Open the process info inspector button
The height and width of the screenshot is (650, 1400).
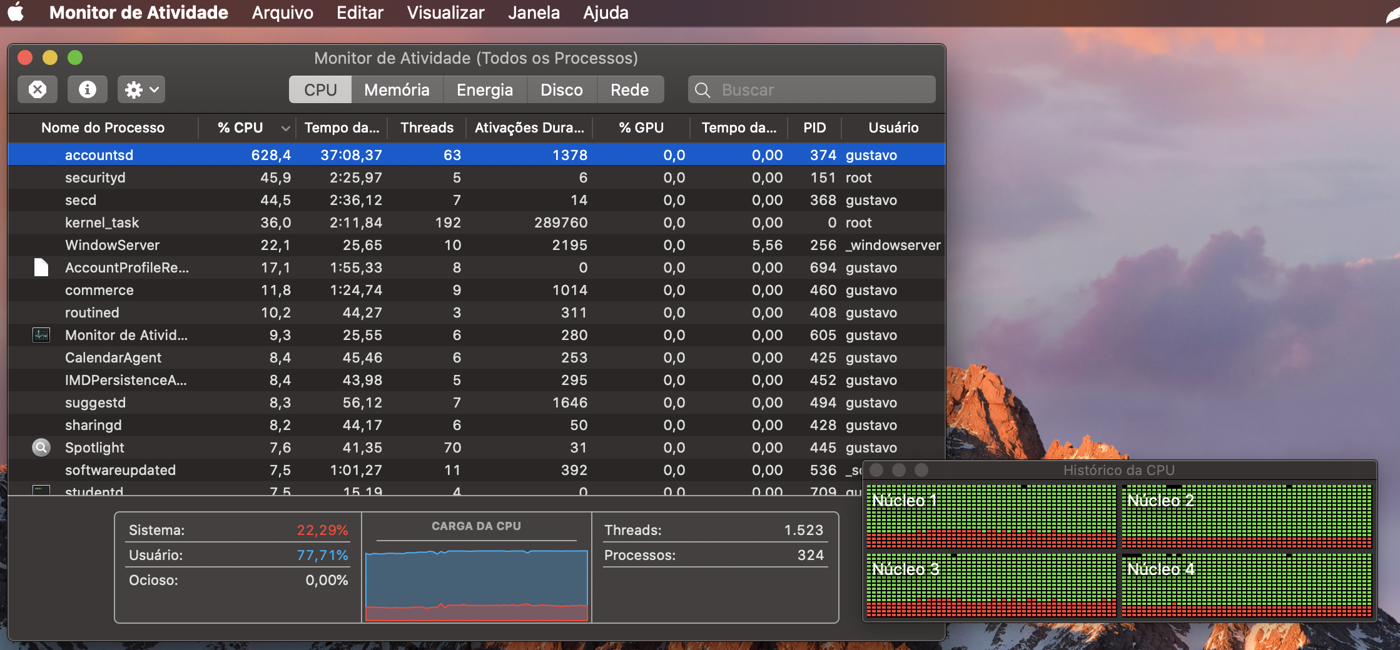pos(88,90)
